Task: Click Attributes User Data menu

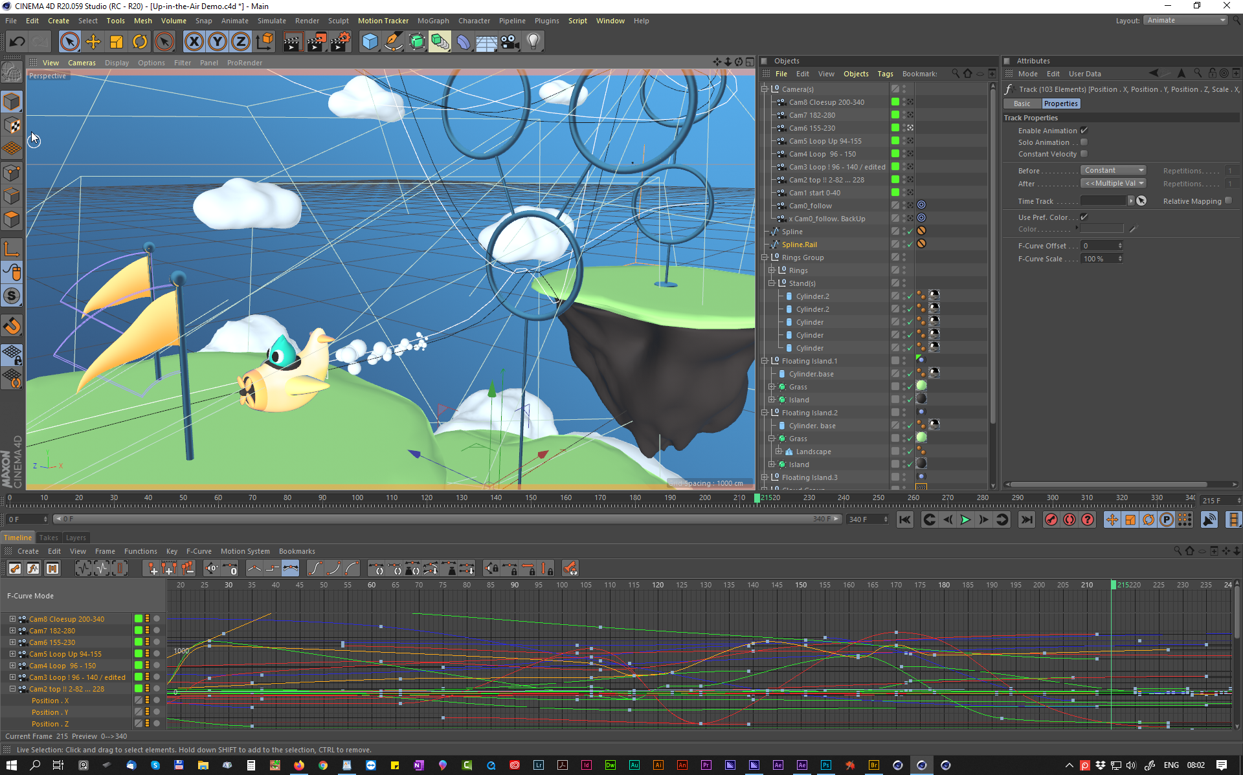Action: pos(1084,74)
